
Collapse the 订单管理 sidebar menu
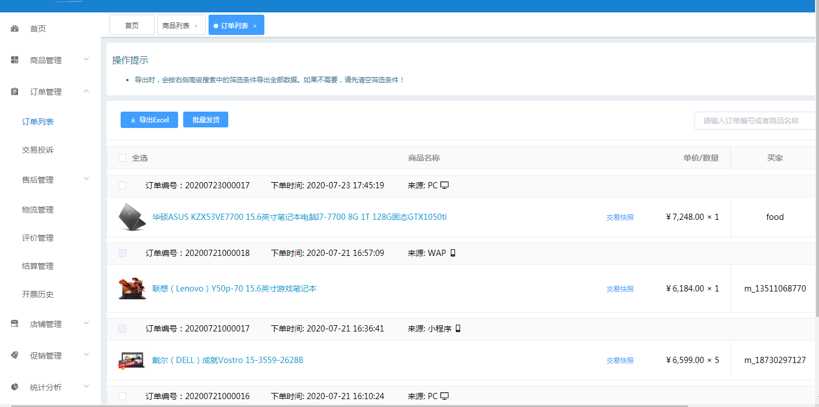[x=86, y=91]
